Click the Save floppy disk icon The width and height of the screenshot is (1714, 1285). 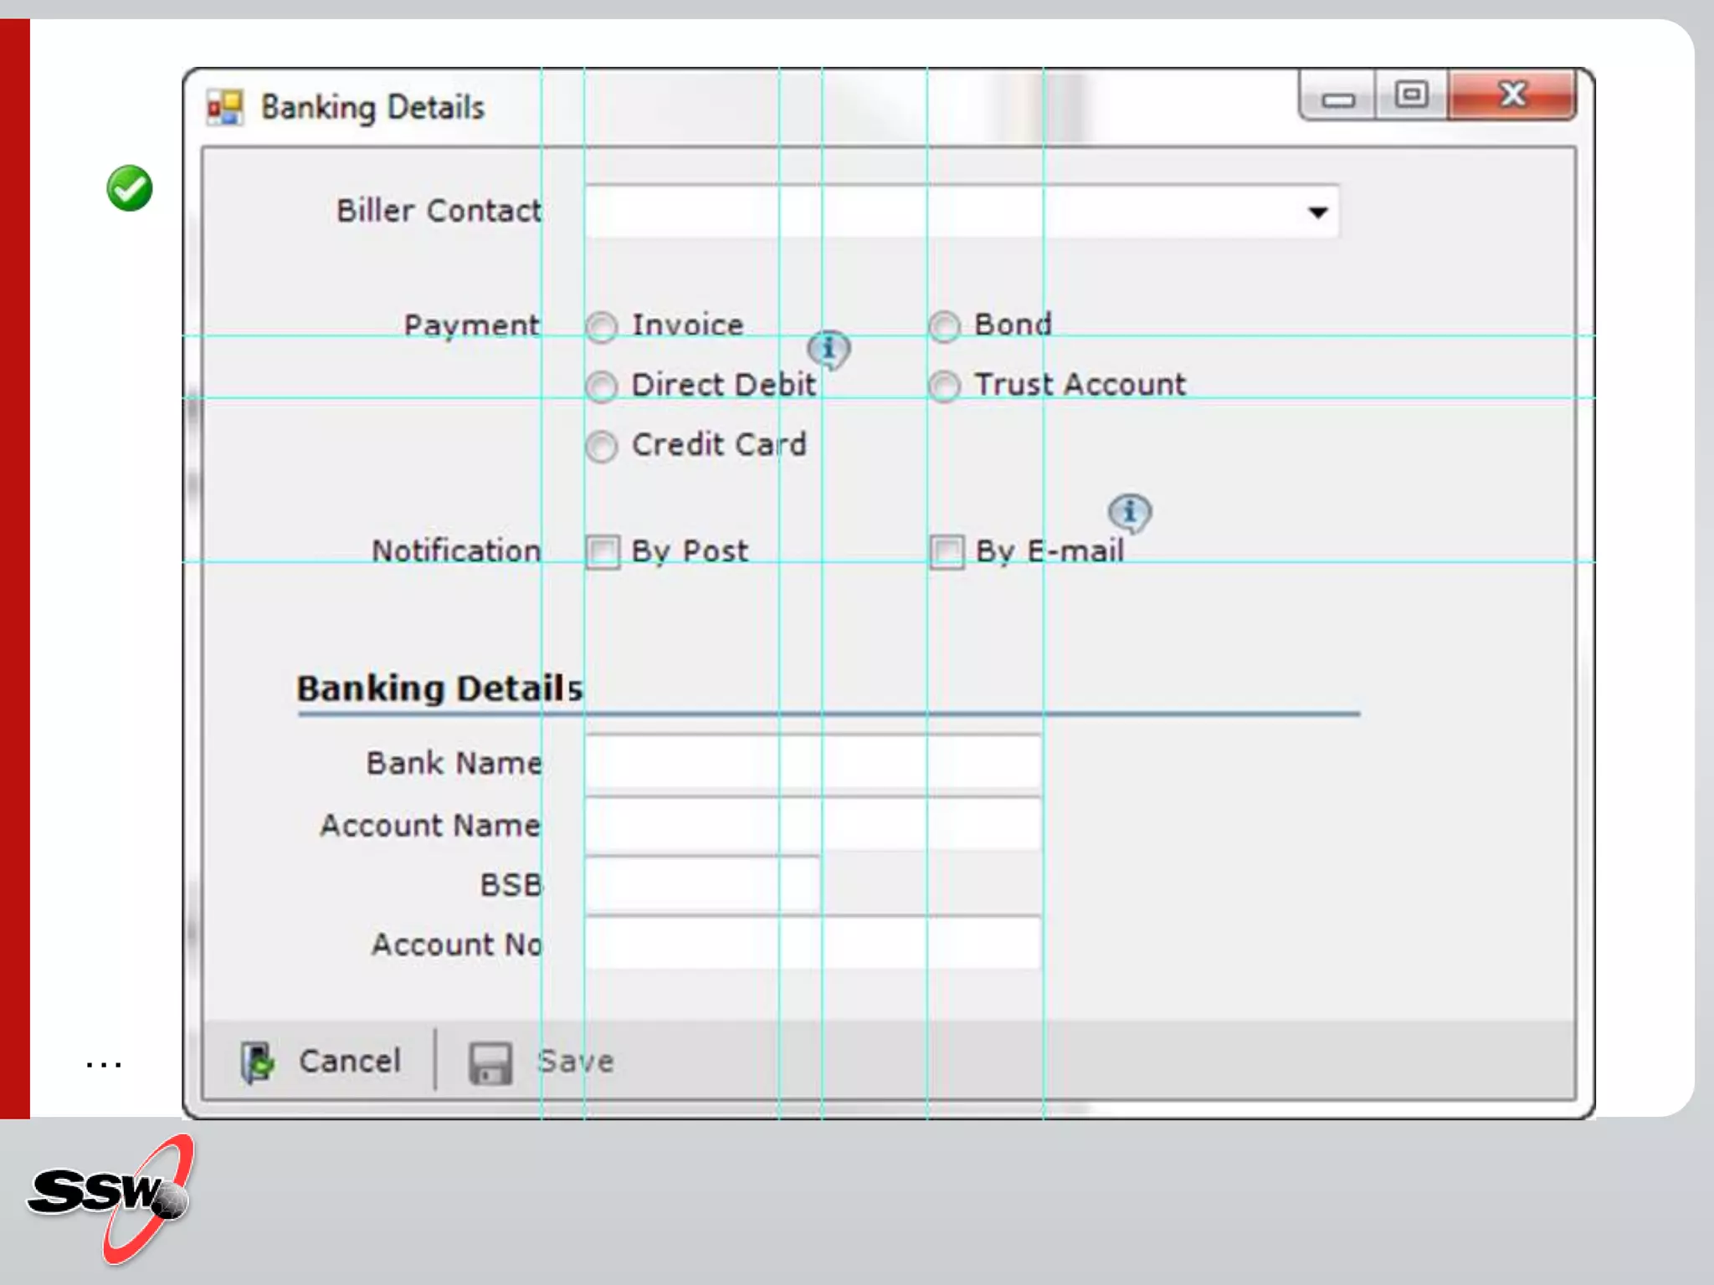pyautogui.click(x=490, y=1063)
